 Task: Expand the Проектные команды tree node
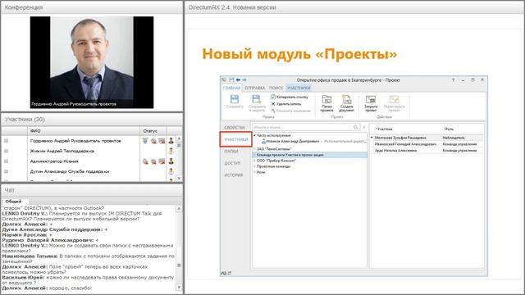[254, 166]
